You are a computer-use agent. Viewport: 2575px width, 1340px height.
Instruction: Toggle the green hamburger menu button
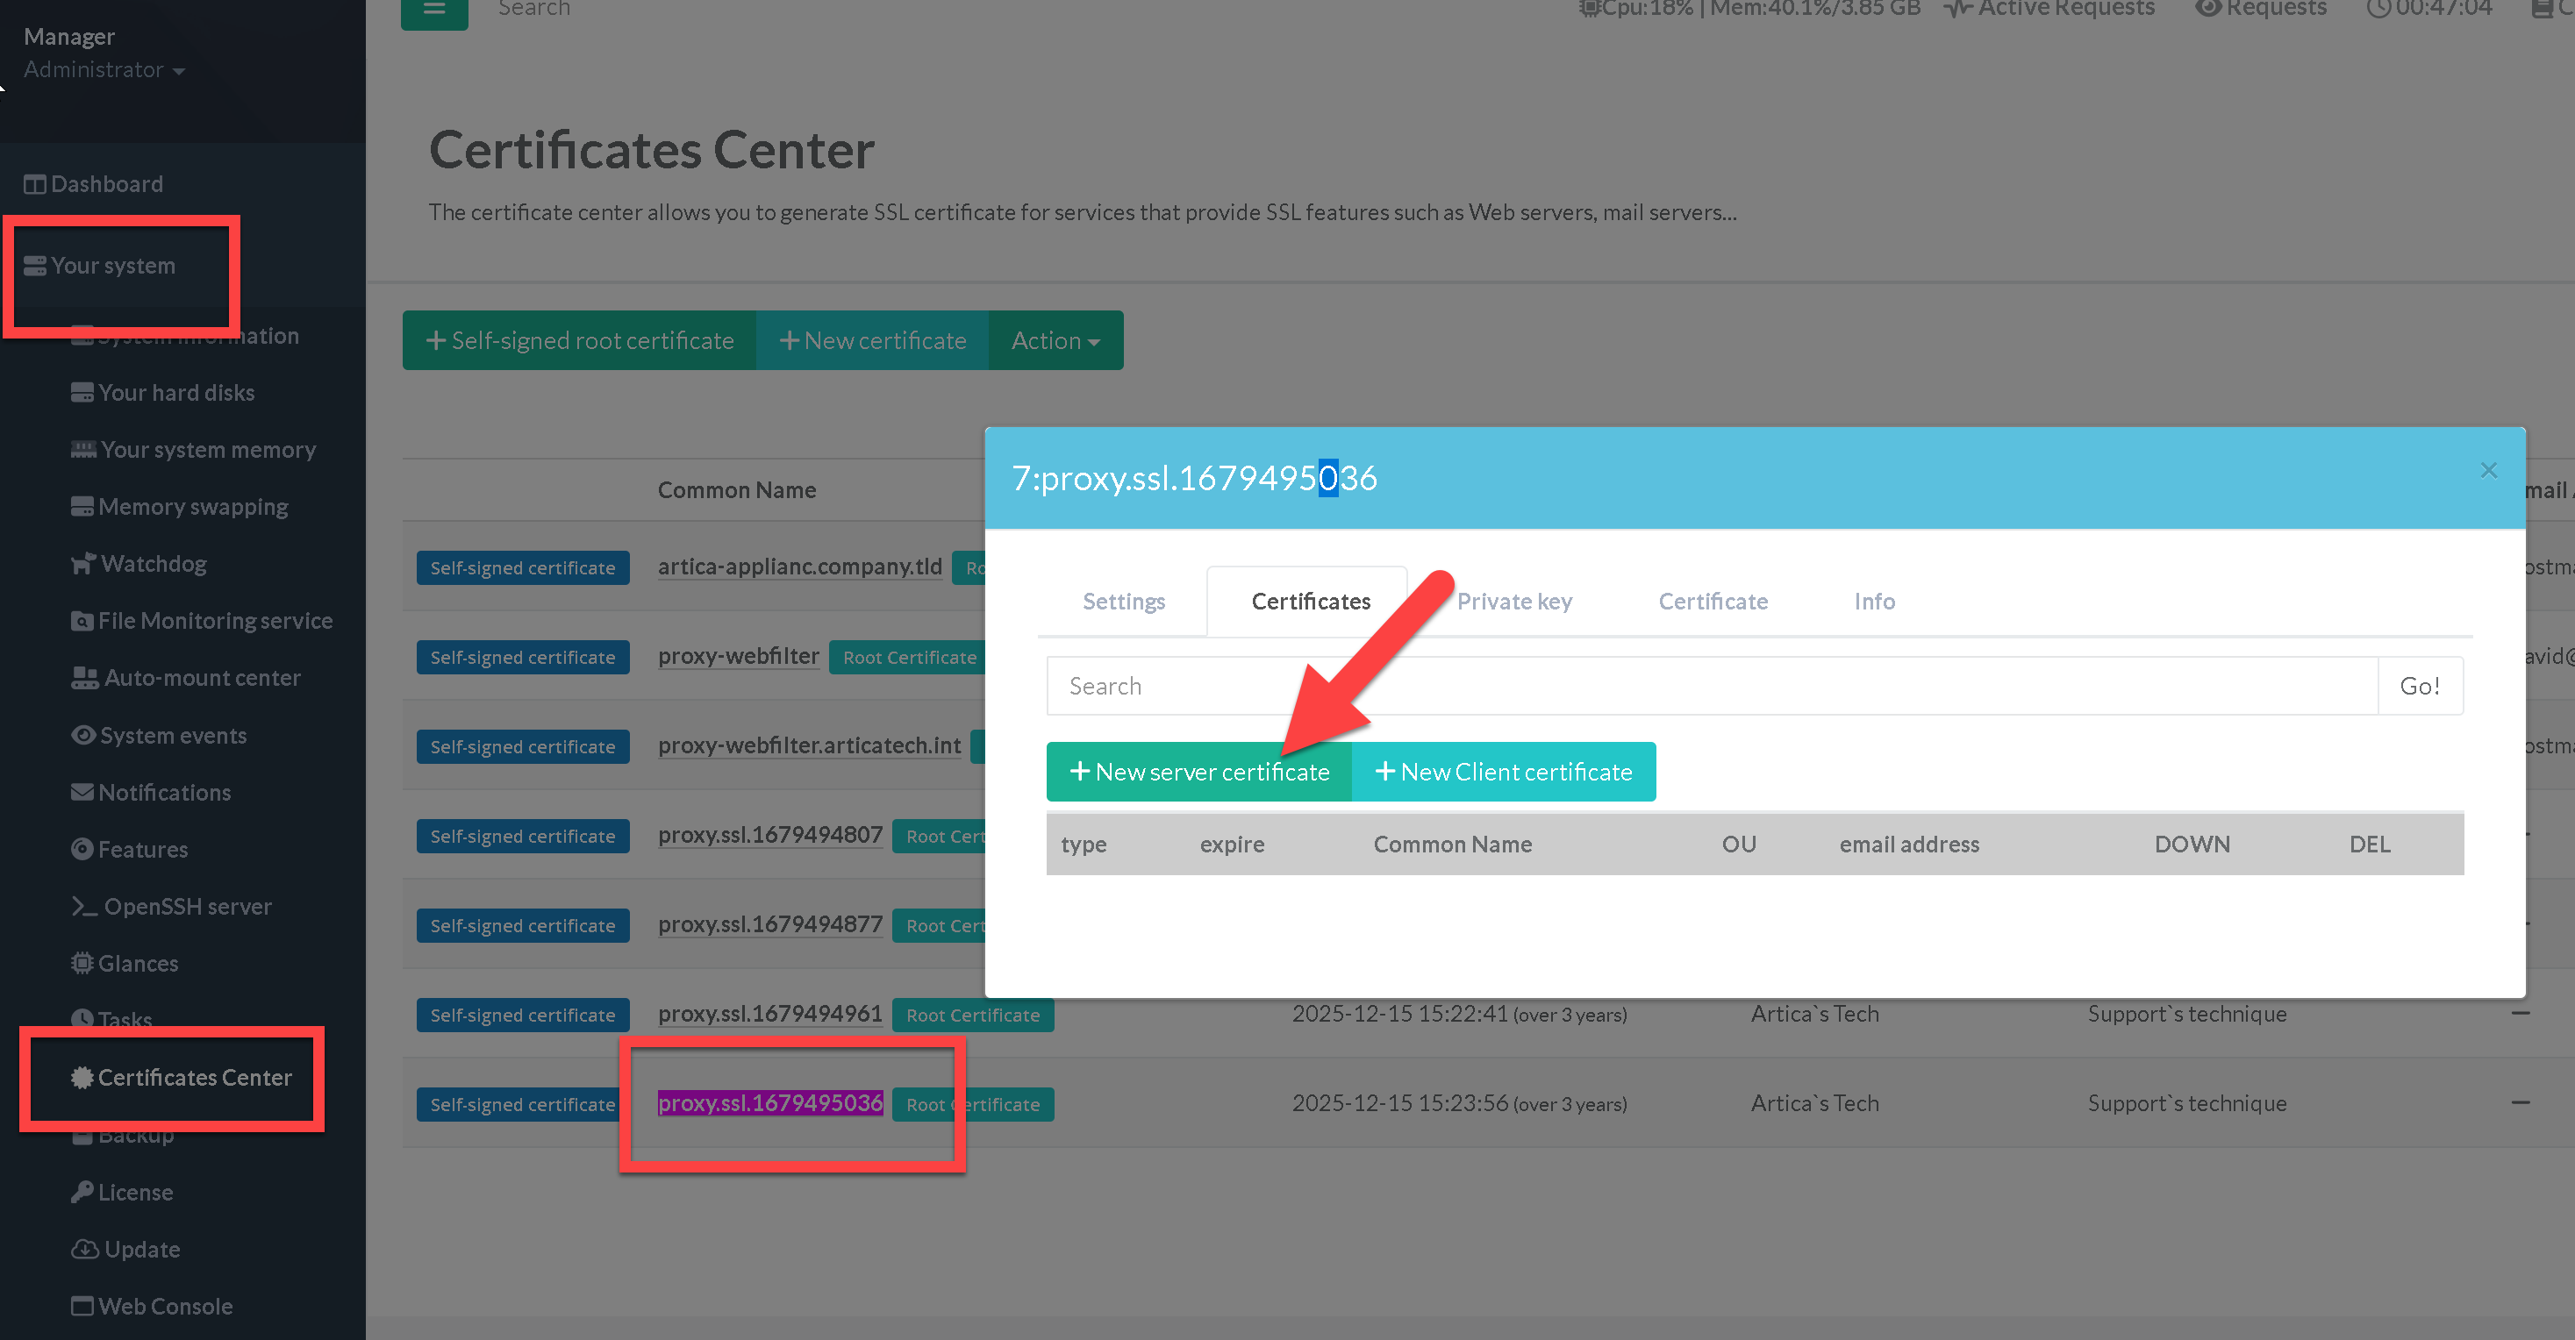click(x=433, y=10)
